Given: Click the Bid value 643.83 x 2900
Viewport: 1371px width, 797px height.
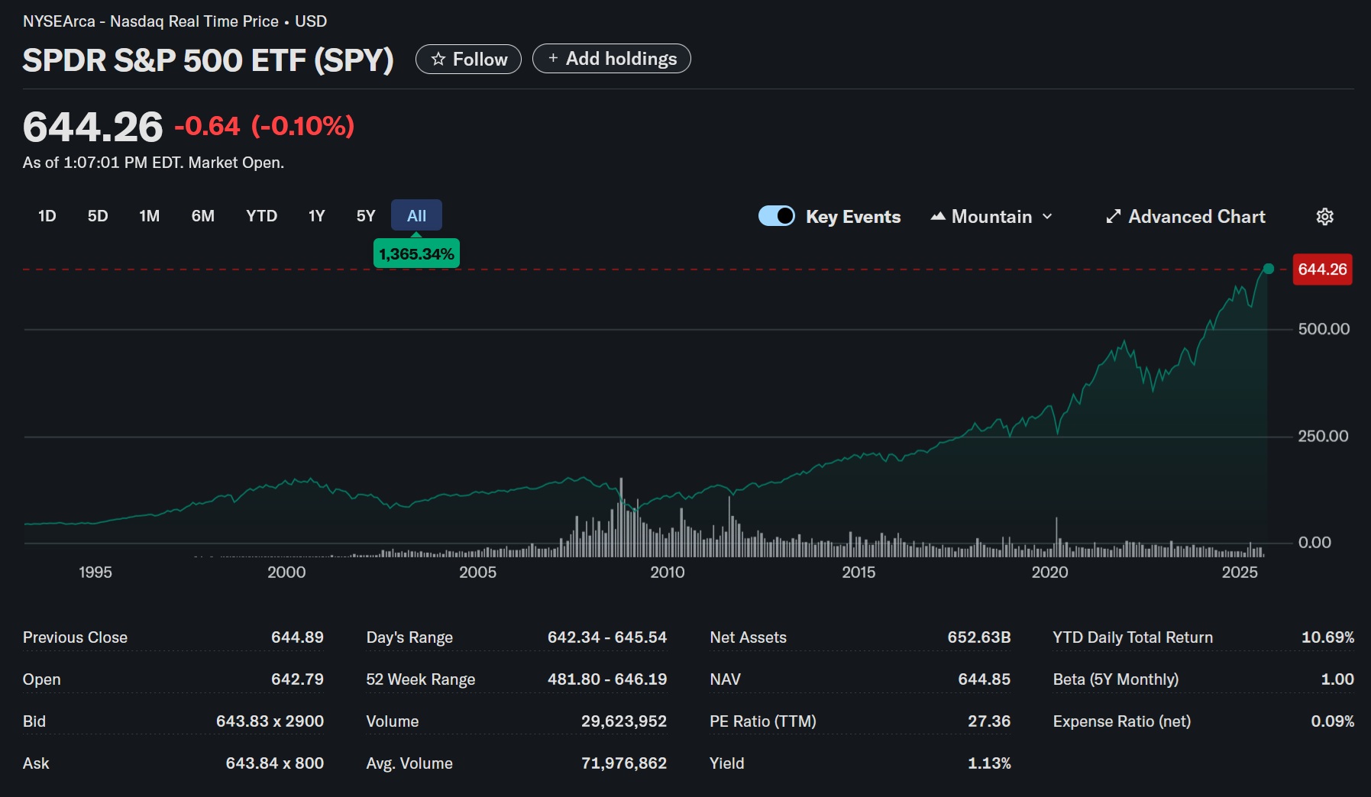Looking at the screenshot, I should (x=270, y=721).
